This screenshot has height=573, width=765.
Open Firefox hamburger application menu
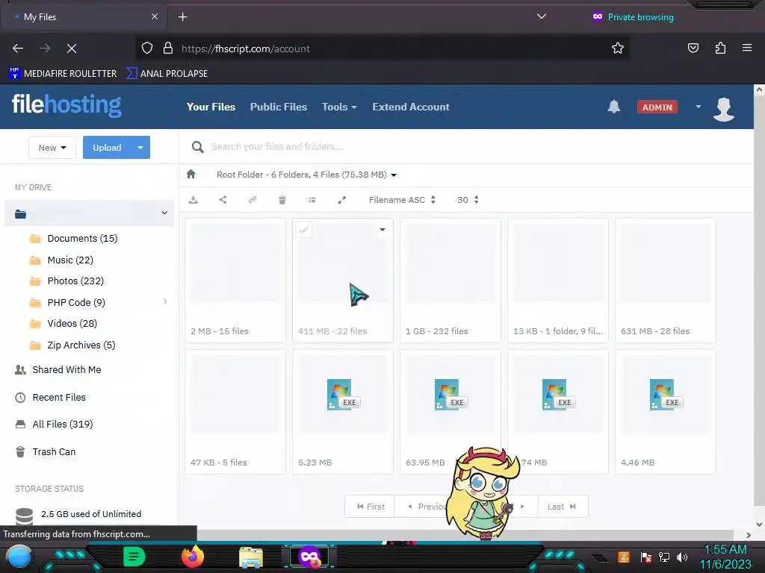(x=747, y=48)
